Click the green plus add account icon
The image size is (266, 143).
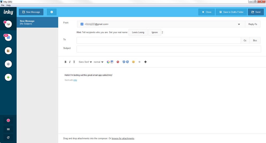[8, 77]
